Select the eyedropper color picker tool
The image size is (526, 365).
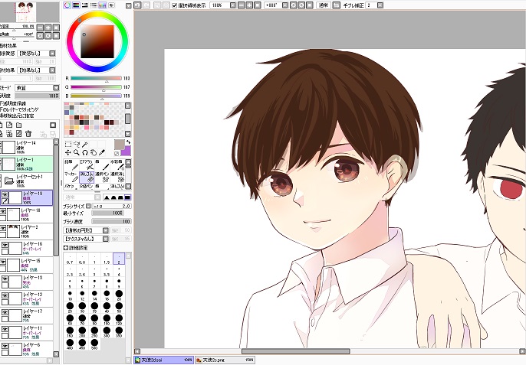pos(102,153)
